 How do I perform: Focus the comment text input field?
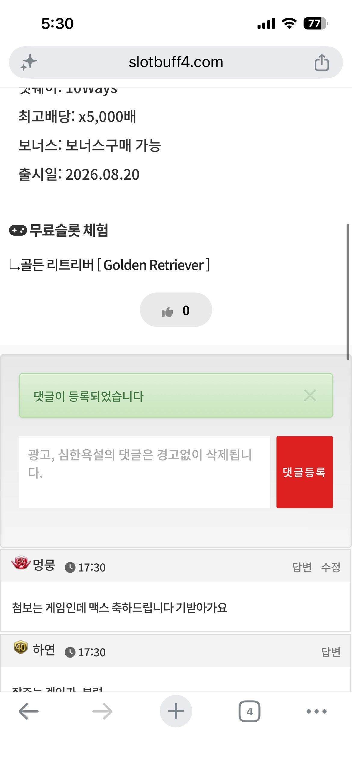pyautogui.click(x=144, y=472)
